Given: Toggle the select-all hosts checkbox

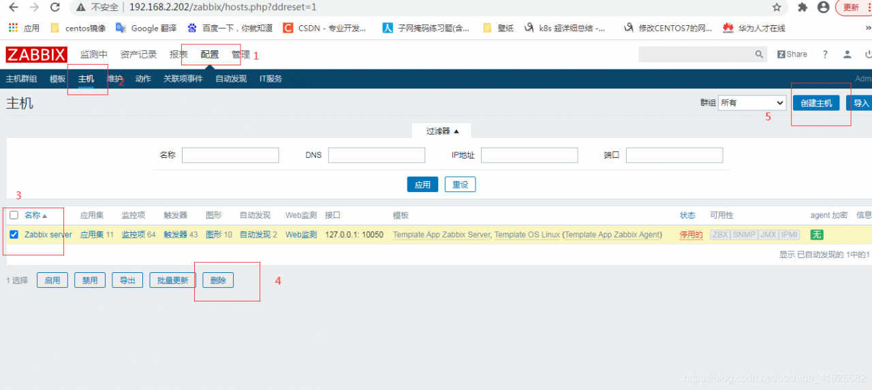Looking at the screenshot, I should [14, 215].
